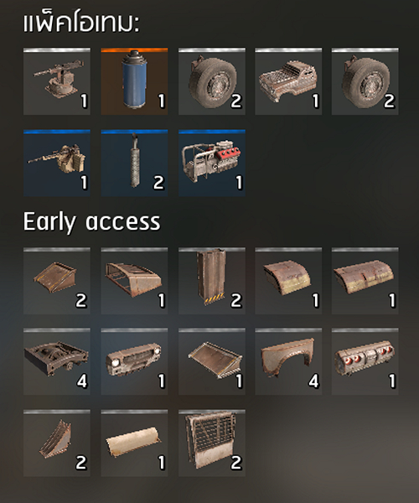This screenshot has height=503, width=419.
Task: Select the wheel arch fender part
Action: tap(288, 361)
